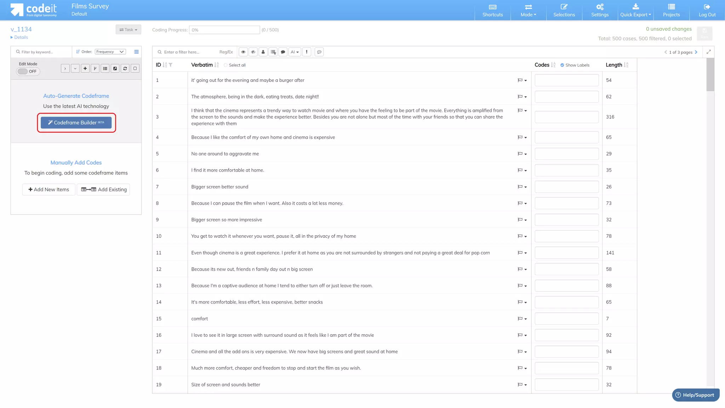The width and height of the screenshot is (725, 408).
Task: Open the Mode menu
Action: [x=528, y=10]
